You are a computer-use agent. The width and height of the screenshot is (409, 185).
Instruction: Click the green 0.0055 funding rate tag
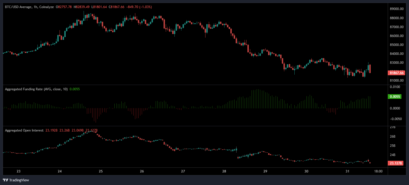[395, 97]
